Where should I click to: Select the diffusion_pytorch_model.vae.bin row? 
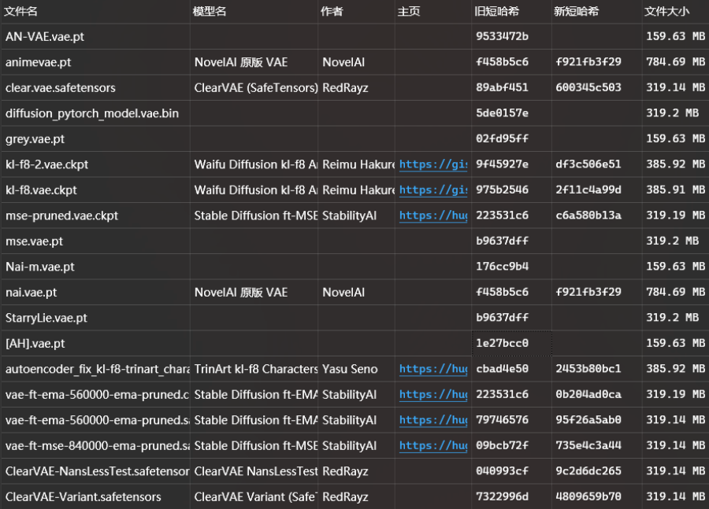(354, 113)
